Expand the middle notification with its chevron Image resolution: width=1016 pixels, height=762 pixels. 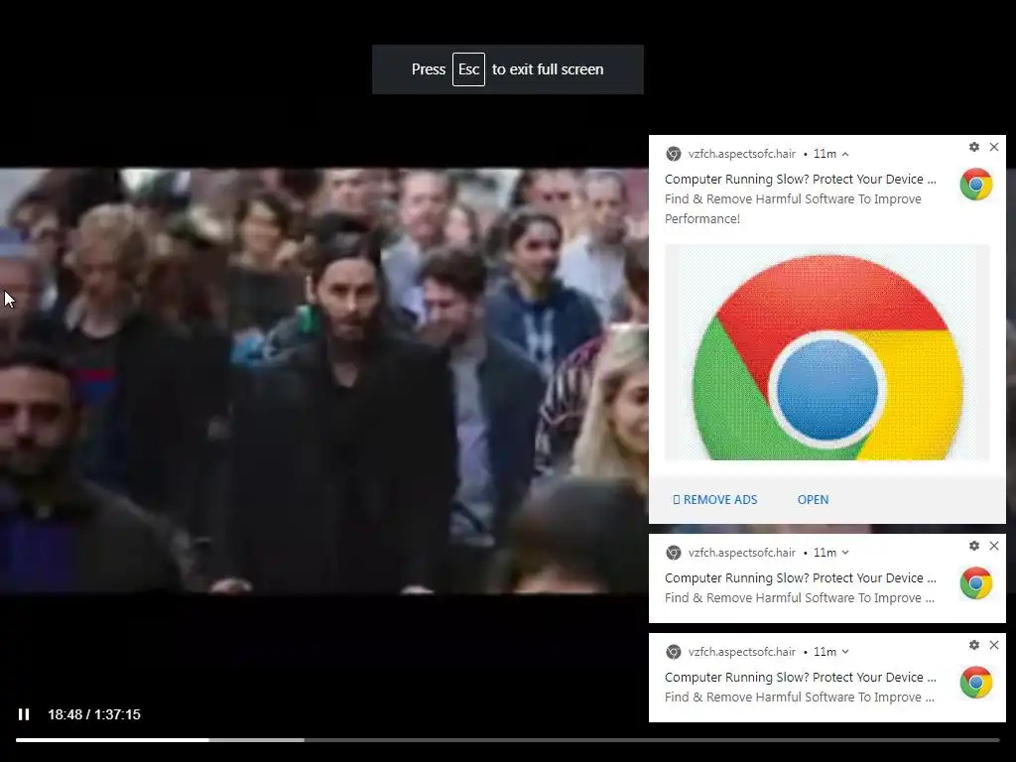(x=845, y=553)
